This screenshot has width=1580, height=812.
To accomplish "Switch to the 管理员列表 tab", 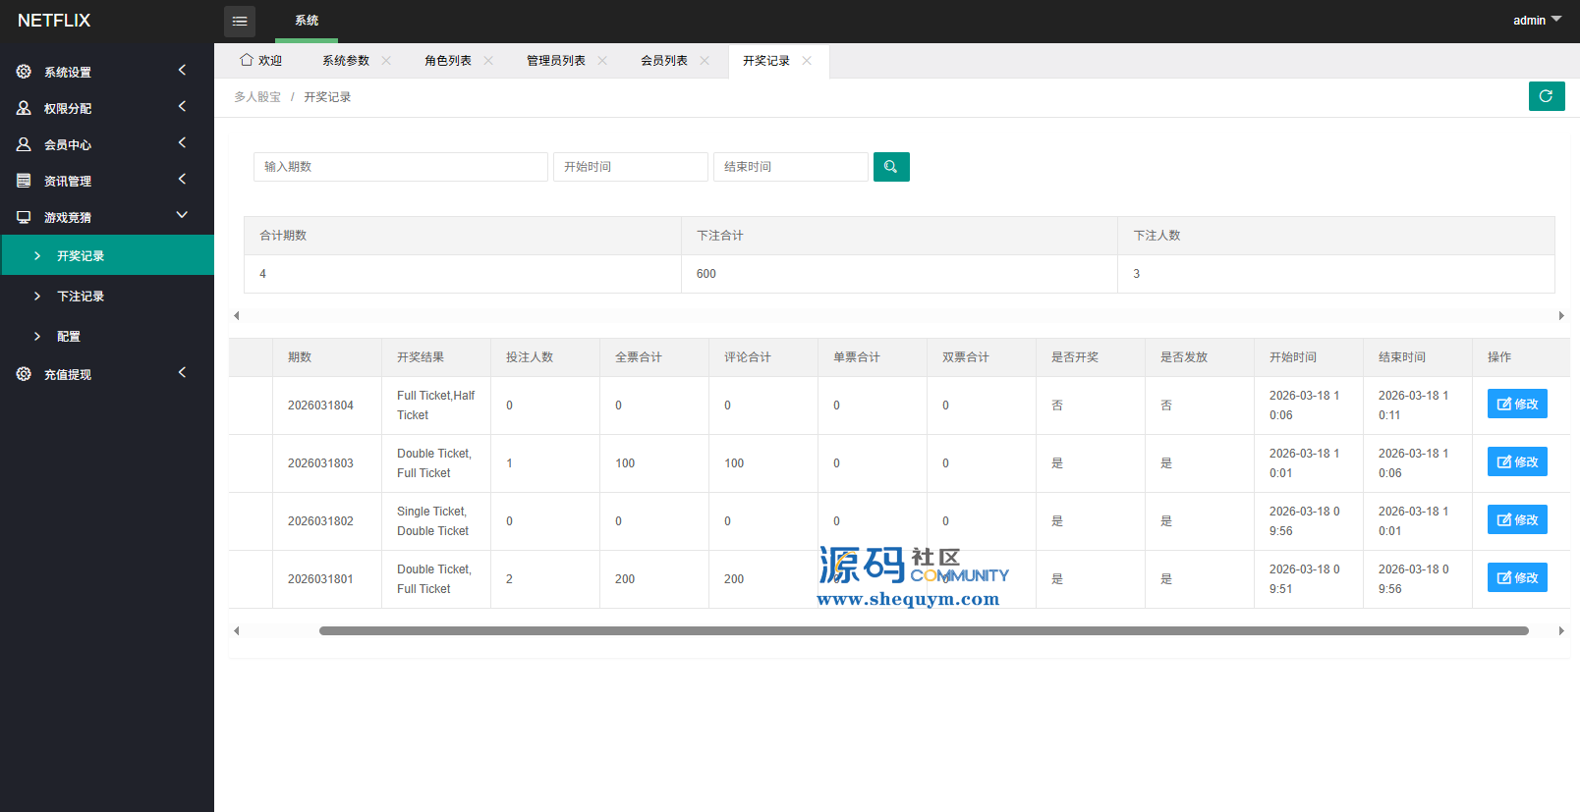I will click(556, 61).
